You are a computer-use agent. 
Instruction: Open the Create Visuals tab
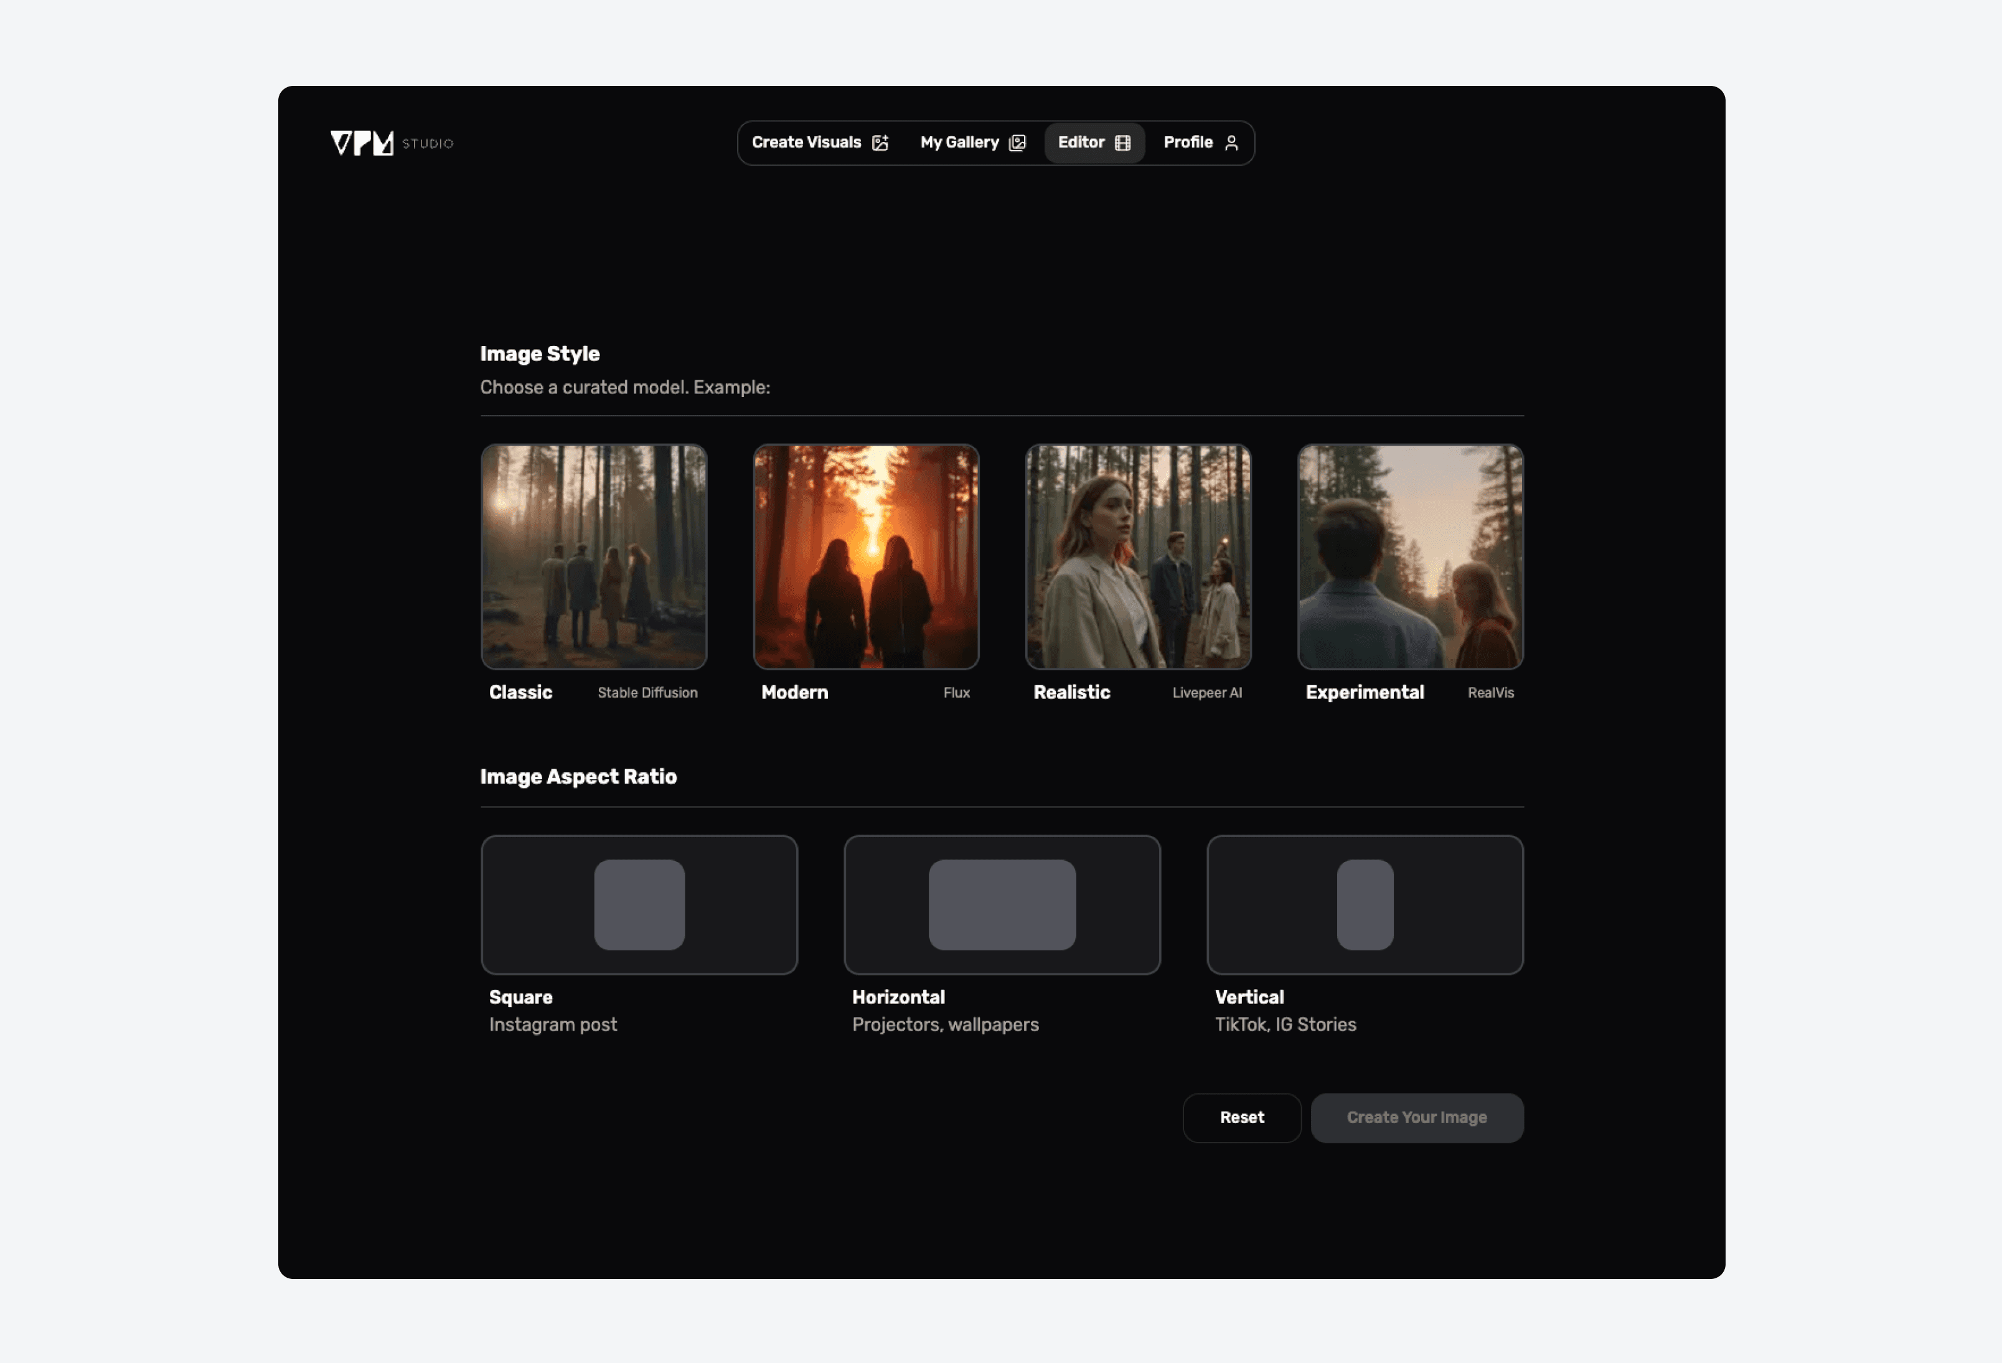pos(806,143)
